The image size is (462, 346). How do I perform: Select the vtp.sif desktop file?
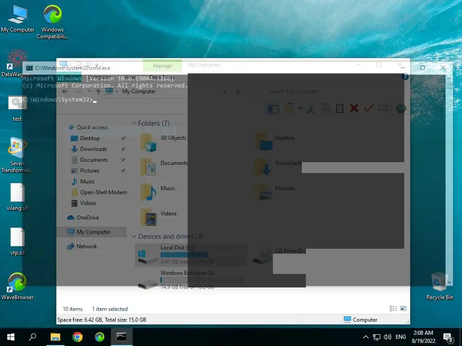tap(17, 242)
